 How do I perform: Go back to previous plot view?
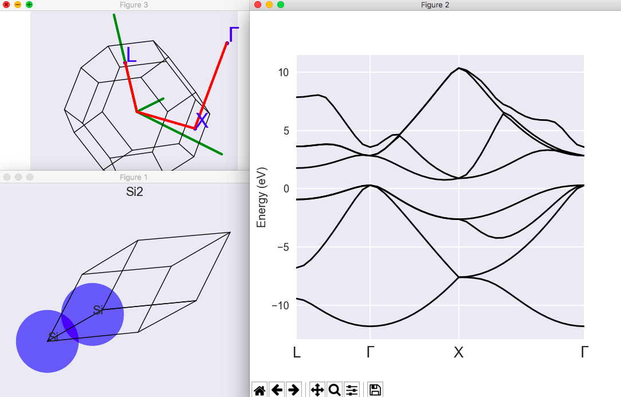277,390
